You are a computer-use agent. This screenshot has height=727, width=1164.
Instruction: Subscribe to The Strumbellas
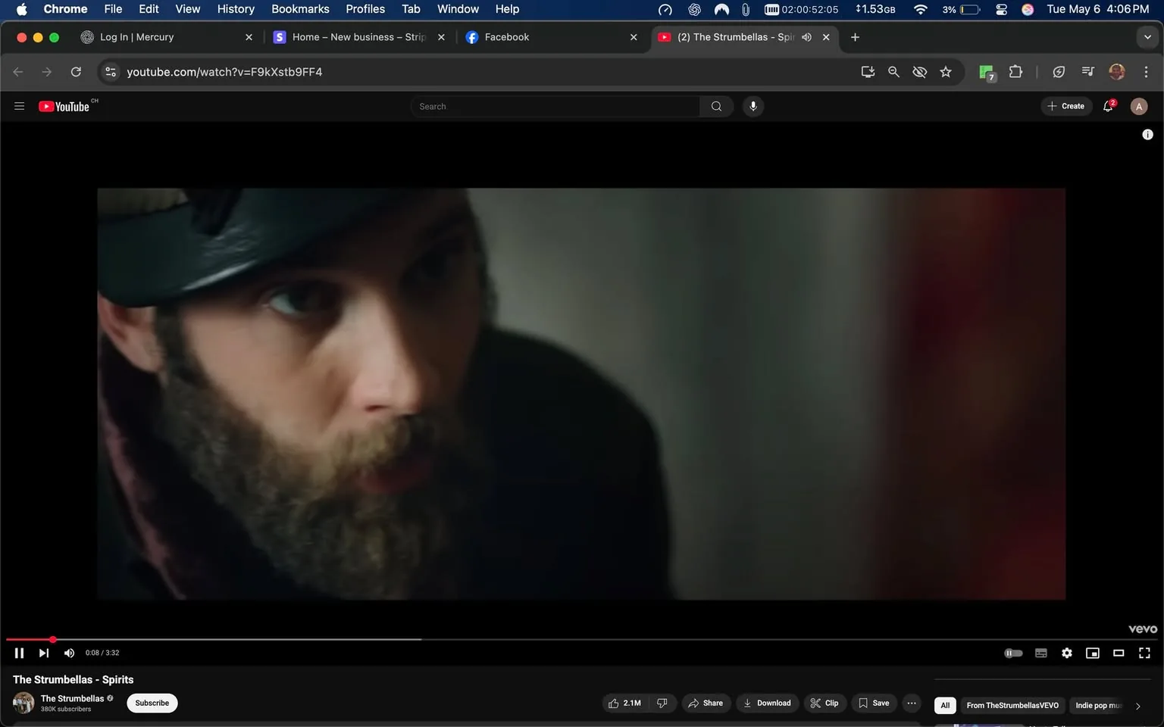(152, 703)
